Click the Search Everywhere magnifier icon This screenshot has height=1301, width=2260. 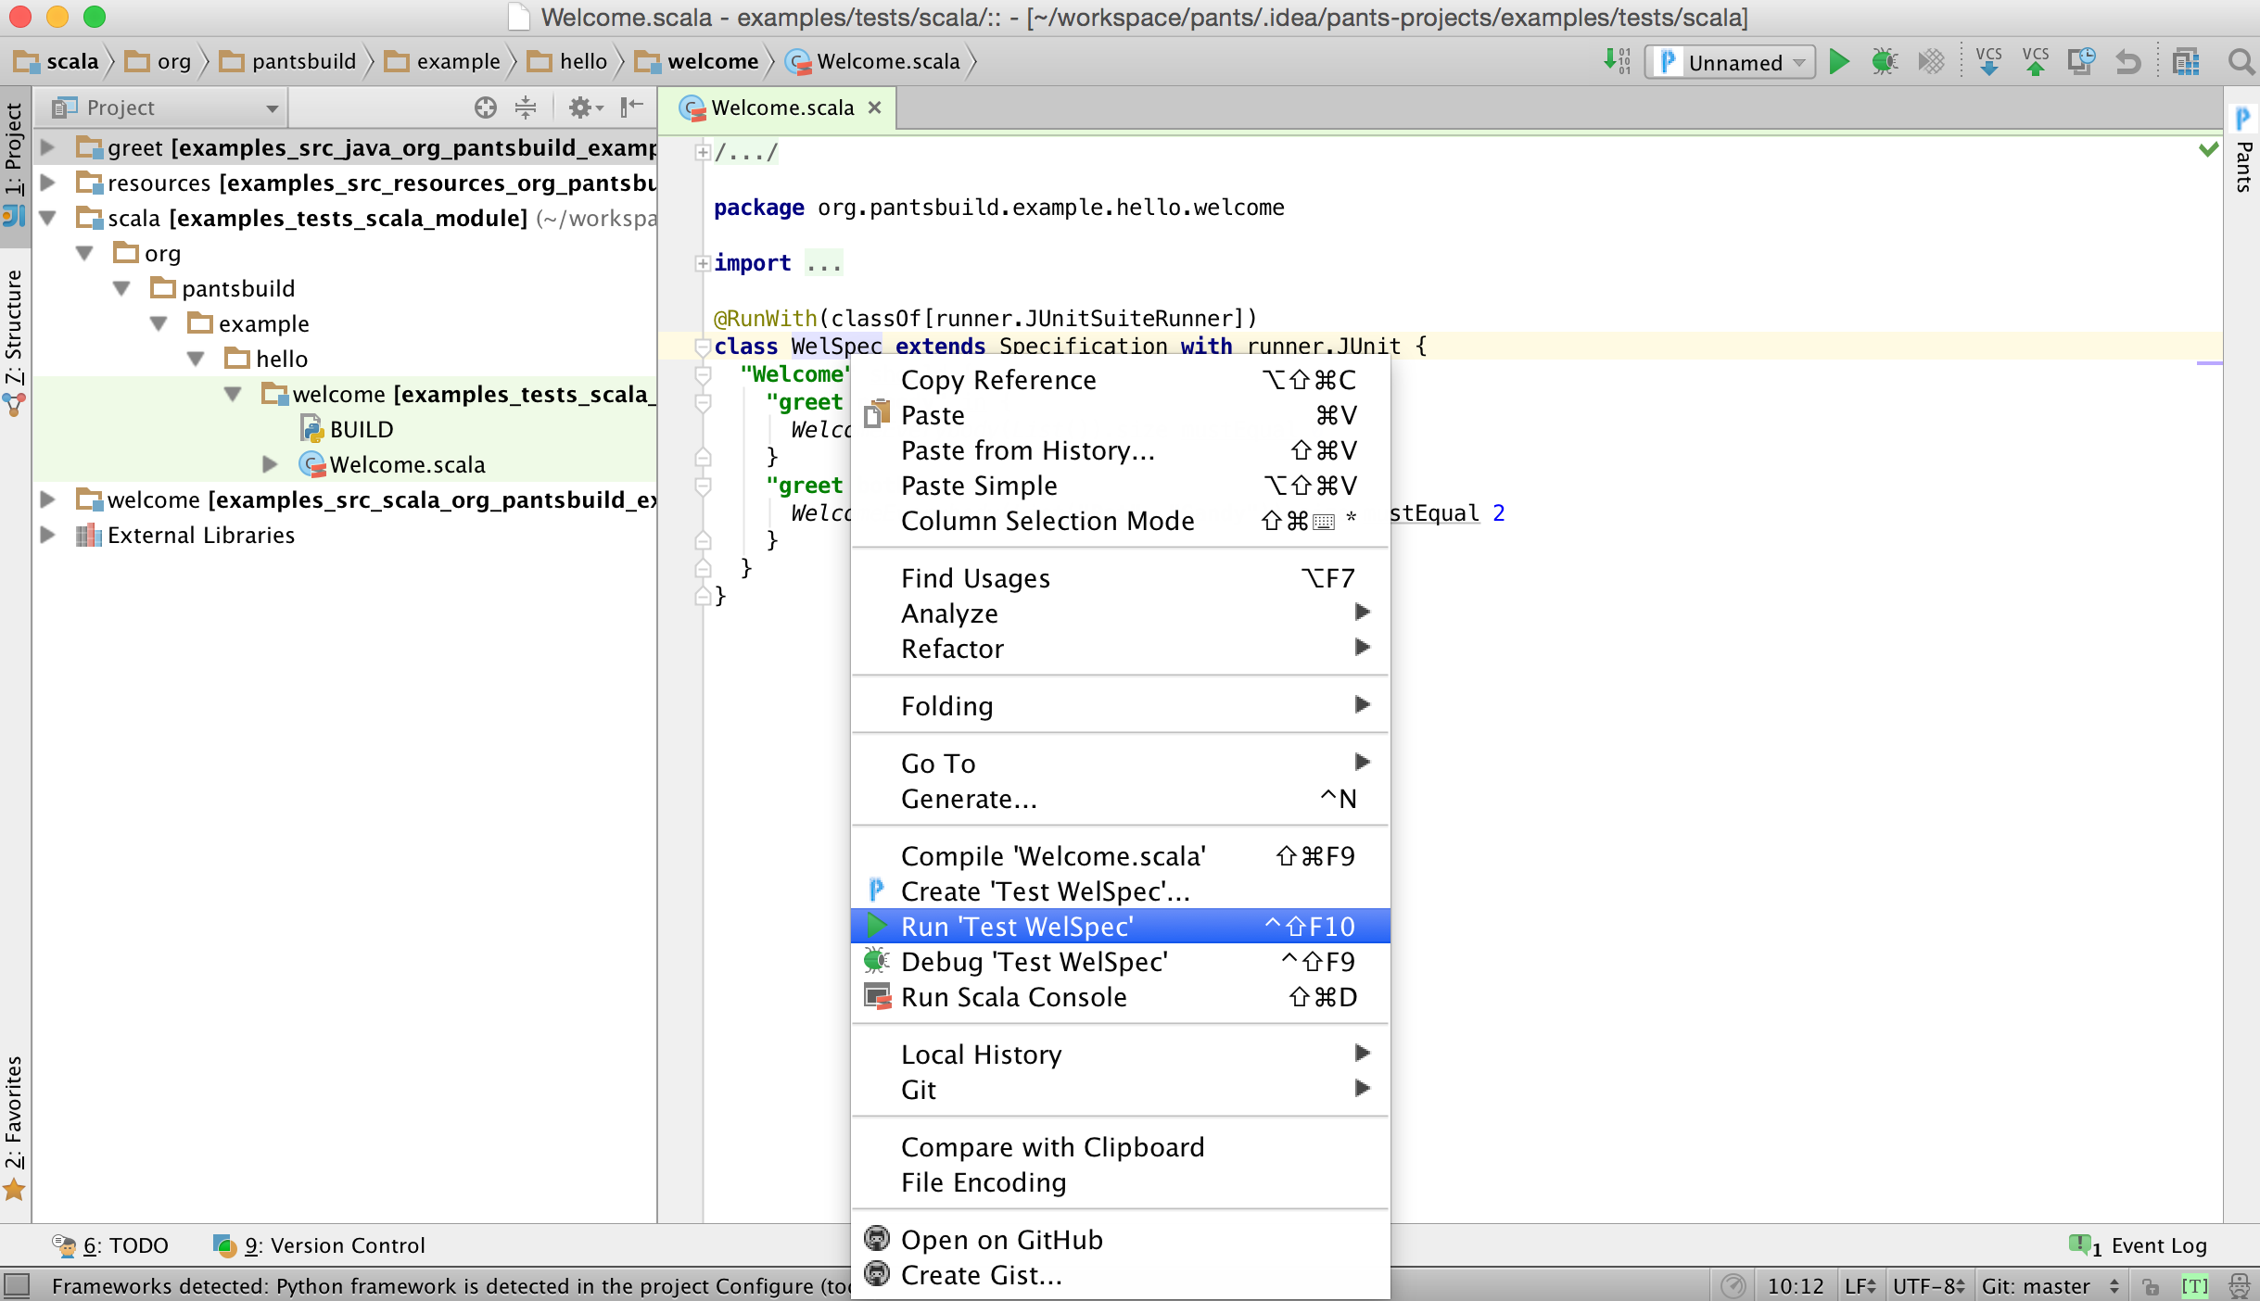2241,62
